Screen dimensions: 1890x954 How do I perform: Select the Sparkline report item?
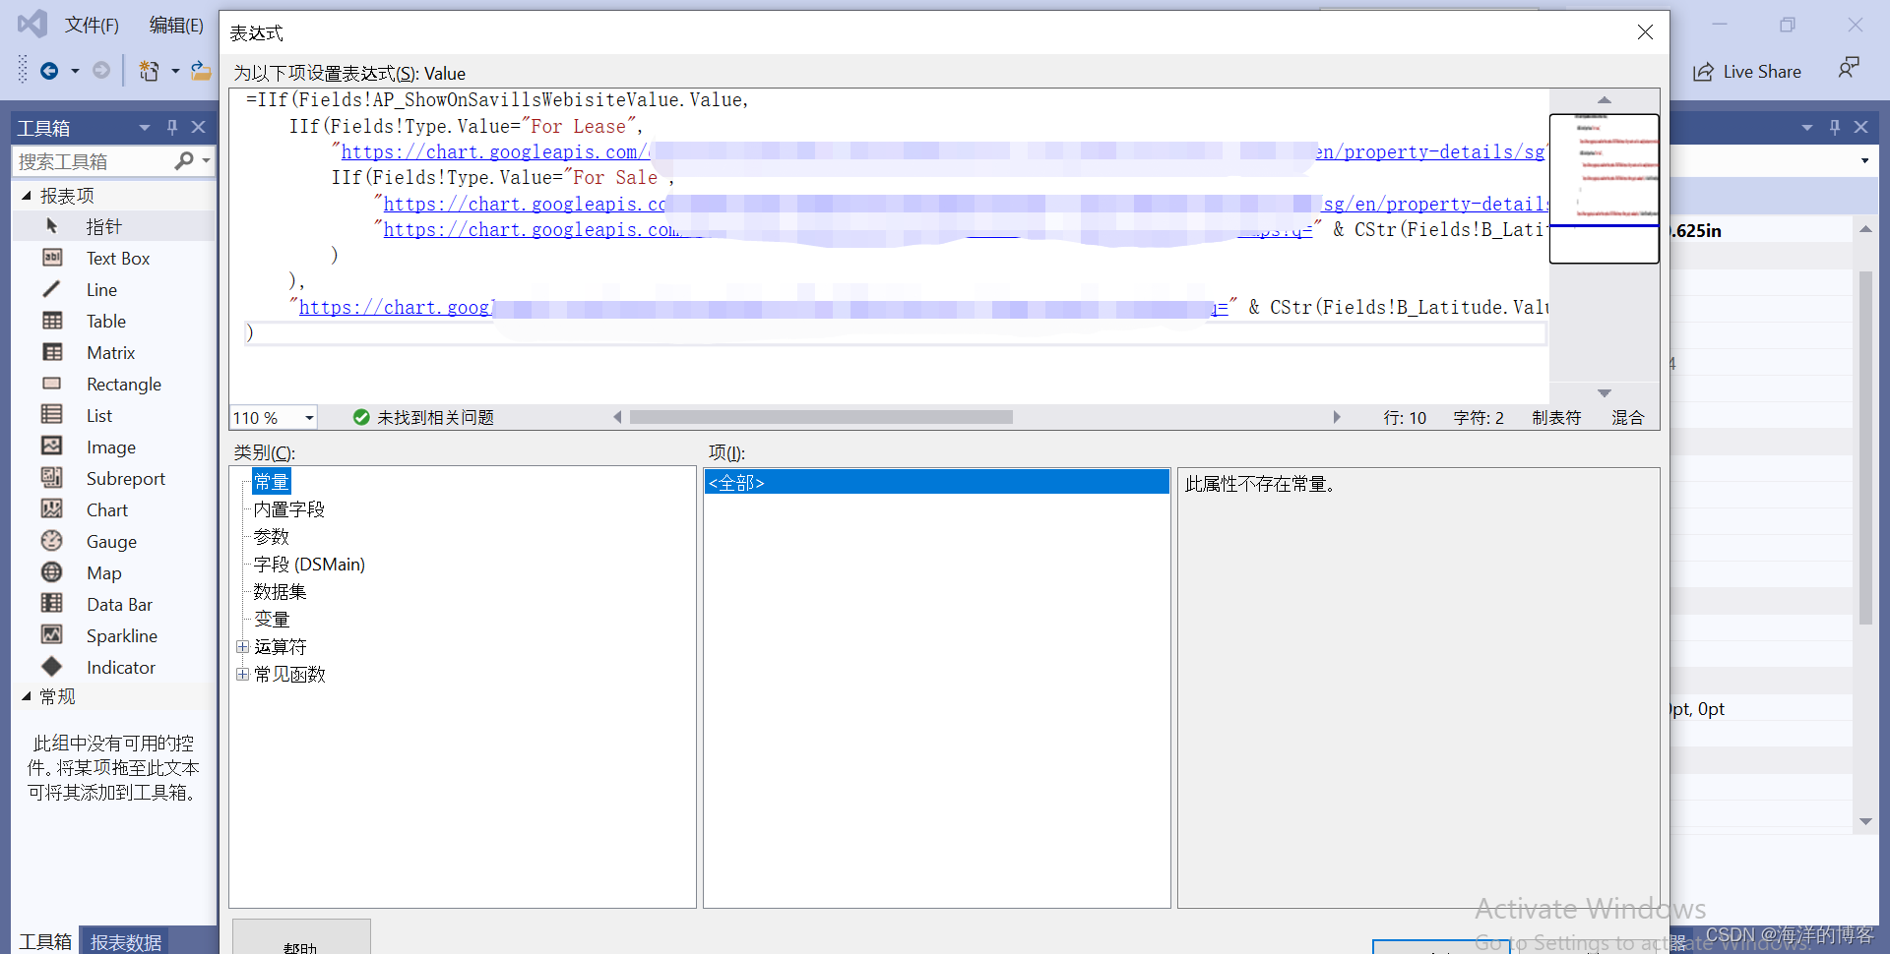point(121,635)
